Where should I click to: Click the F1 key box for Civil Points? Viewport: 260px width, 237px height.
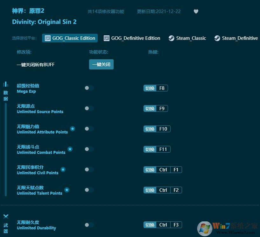(x=176, y=169)
